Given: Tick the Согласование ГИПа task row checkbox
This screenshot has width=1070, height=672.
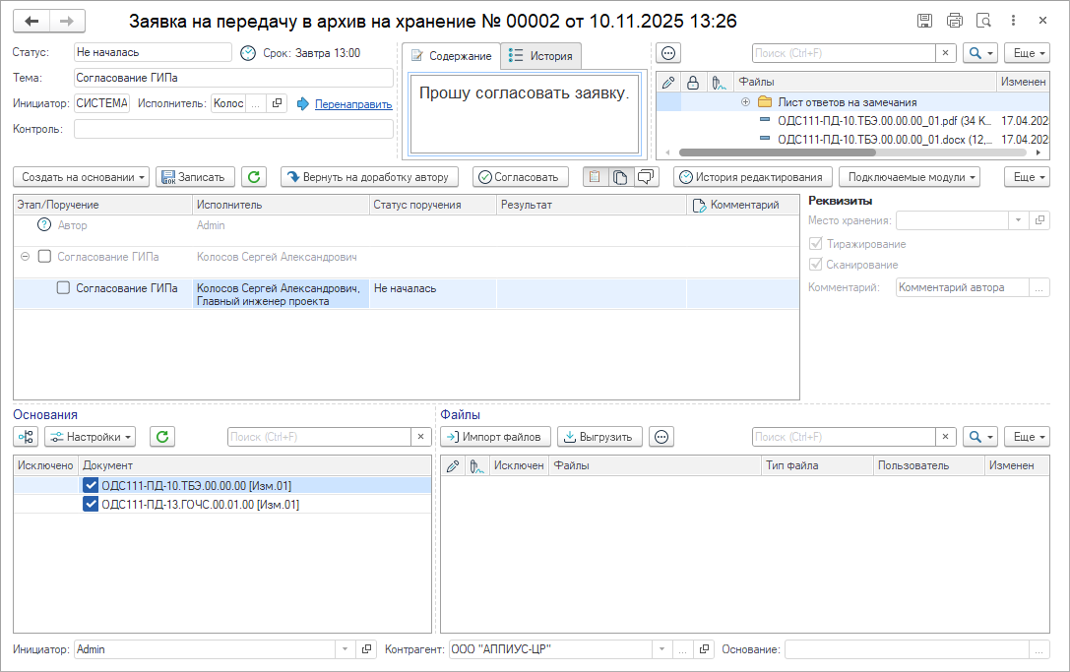Looking at the screenshot, I should tap(63, 288).
